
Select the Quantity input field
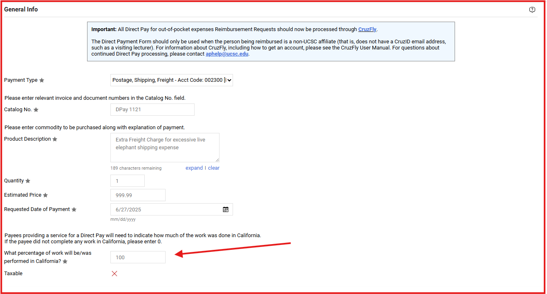click(127, 181)
